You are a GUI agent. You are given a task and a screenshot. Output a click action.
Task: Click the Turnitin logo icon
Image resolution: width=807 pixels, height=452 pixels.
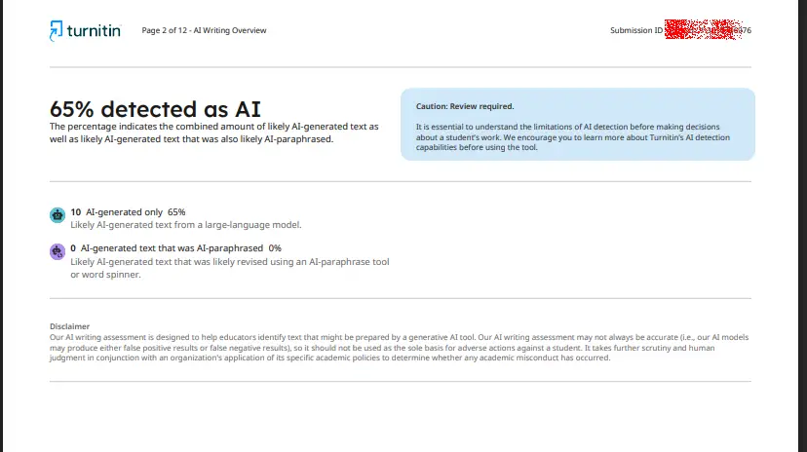click(x=57, y=30)
